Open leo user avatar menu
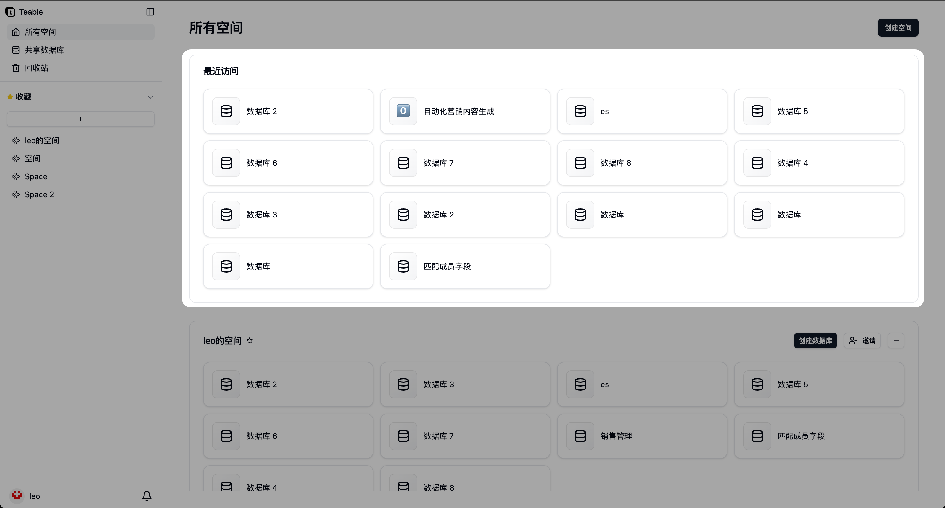This screenshot has height=508, width=945. [x=17, y=496]
